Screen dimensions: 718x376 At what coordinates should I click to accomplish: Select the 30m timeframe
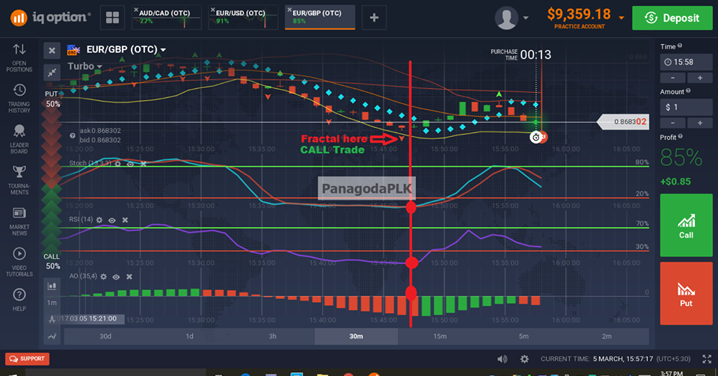coord(356,336)
